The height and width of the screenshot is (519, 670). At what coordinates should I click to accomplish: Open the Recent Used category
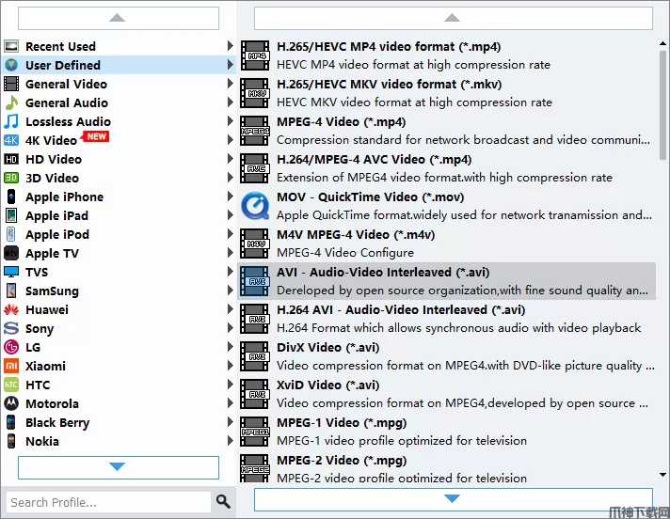pos(60,46)
